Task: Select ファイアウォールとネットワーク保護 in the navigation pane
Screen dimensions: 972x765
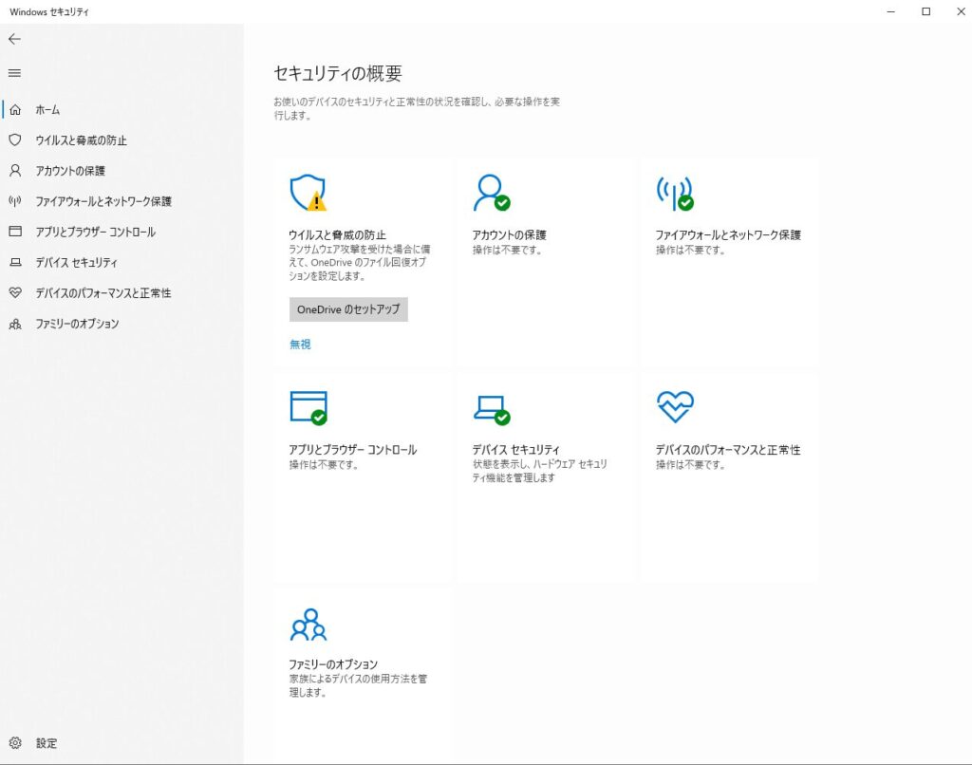Action: (103, 201)
